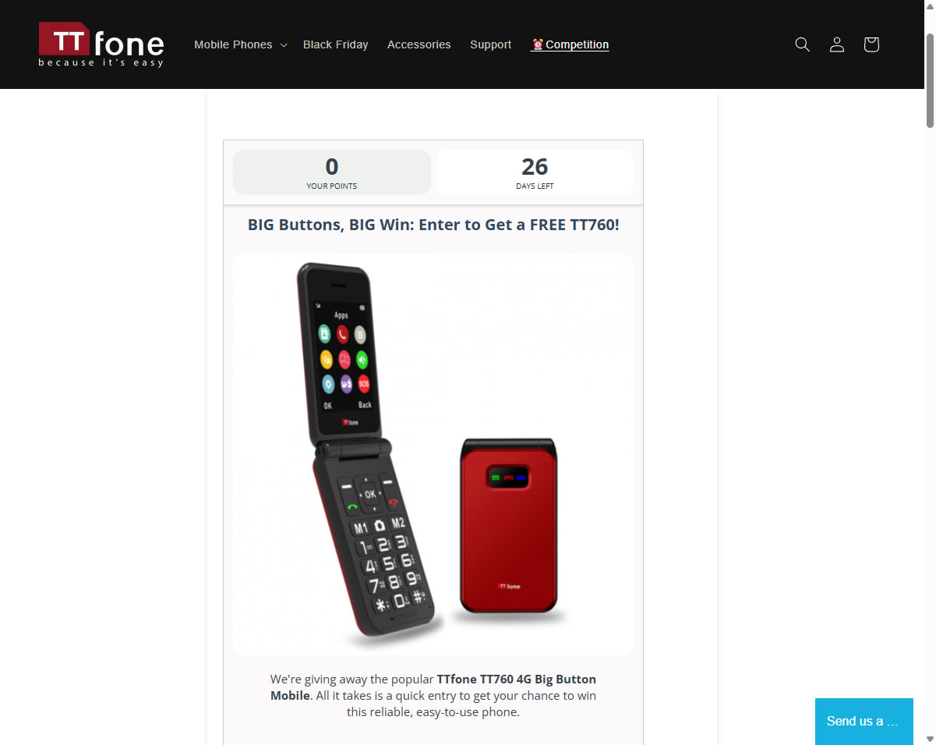Click the competition headline about FREE TT760
The image size is (936, 745).
point(433,225)
